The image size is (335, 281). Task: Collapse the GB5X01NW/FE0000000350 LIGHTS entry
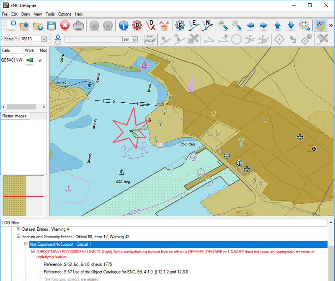[x=33, y=252]
